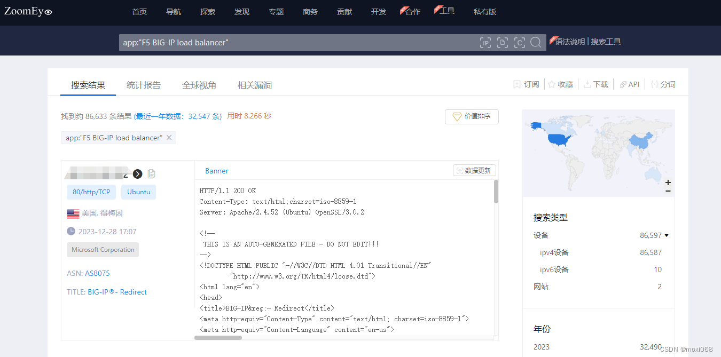Open 合作 menu item

(412, 12)
